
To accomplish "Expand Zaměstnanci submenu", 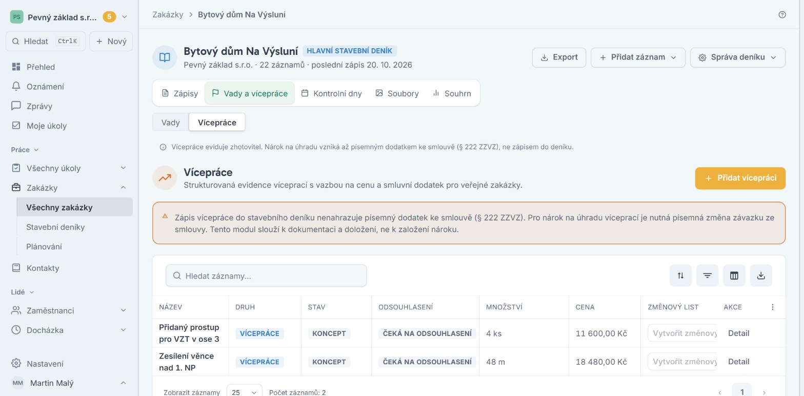I will tap(123, 310).
